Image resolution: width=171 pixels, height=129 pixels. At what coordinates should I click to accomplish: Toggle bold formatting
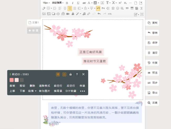(x=67, y=3)
